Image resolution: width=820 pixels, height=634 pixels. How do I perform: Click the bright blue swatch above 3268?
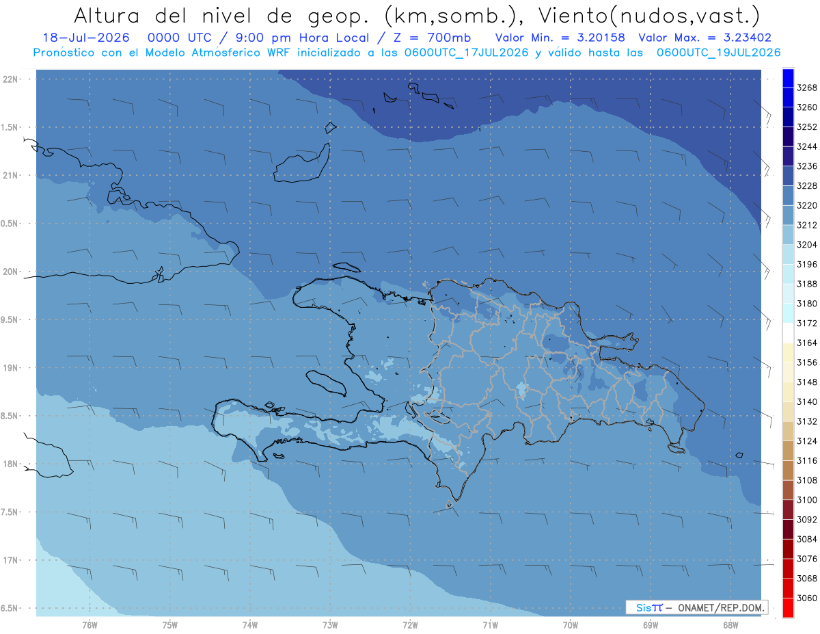[788, 78]
